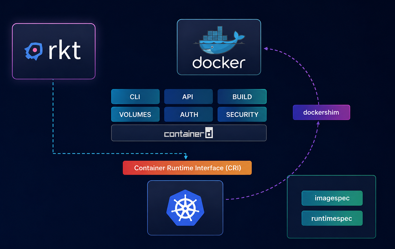Image resolution: width=395 pixels, height=249 pixels.
Task: Click the docker wordmark text
Action: click(219, 62)
